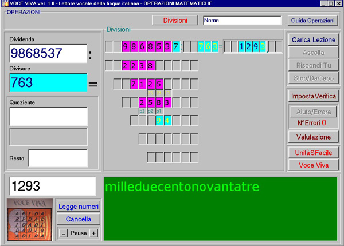This screenshot has height=246, width=344.
Task: Open ImpostaVerifica settings
Action: pyautogui.click(x=313, y=96)
